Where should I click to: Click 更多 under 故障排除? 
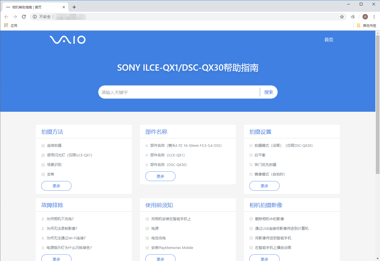pyautogui.click(x=56, y=258)
